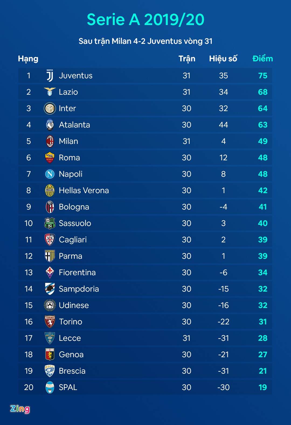291x425 pixels.
Task: Click the Lazio eagle logo
Action: (x=50, y=92)
